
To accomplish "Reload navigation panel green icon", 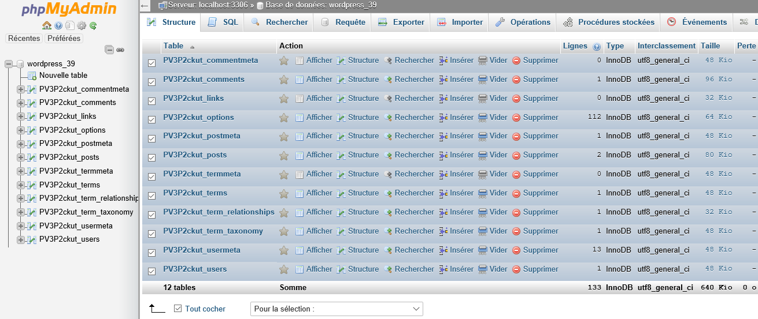I will [x=93, y=25].
